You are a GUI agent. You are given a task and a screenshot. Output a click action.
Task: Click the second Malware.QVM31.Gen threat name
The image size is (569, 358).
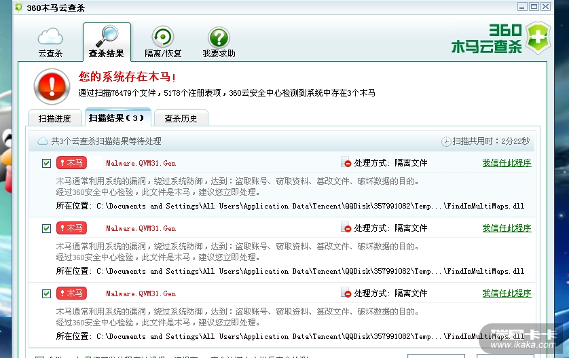(x=141, y=228)
